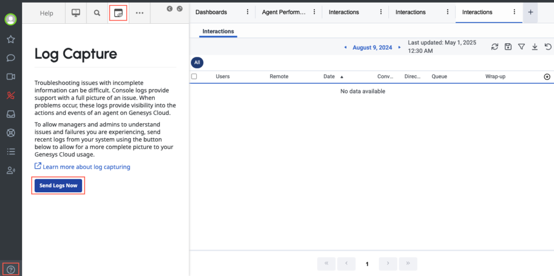Click the Send Logs Now button
Screen dimensions: 554x276
(x=58, y=185)
